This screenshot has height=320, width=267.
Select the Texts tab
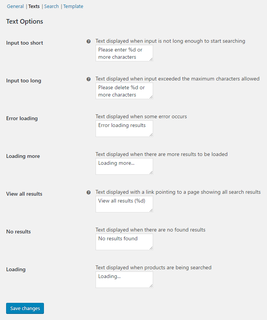[34, 6]
